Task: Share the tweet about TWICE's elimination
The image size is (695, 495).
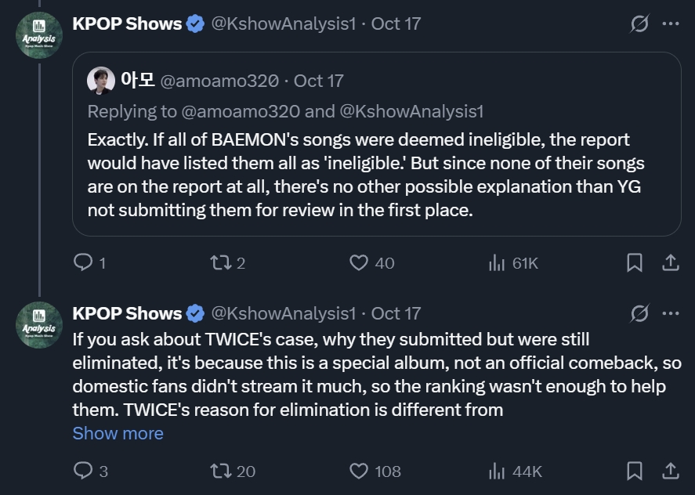Action: pyautogui.click(x=670, y=471)
